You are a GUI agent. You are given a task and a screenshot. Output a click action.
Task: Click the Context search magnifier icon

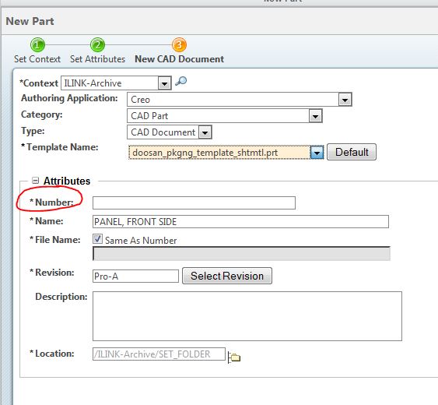coord(180,82)
